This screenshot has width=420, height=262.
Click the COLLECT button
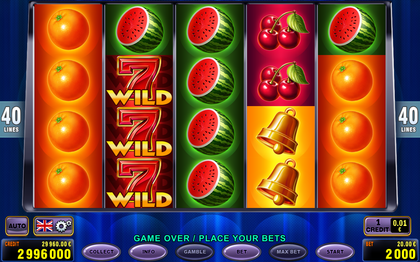click(x=101, y=252)
